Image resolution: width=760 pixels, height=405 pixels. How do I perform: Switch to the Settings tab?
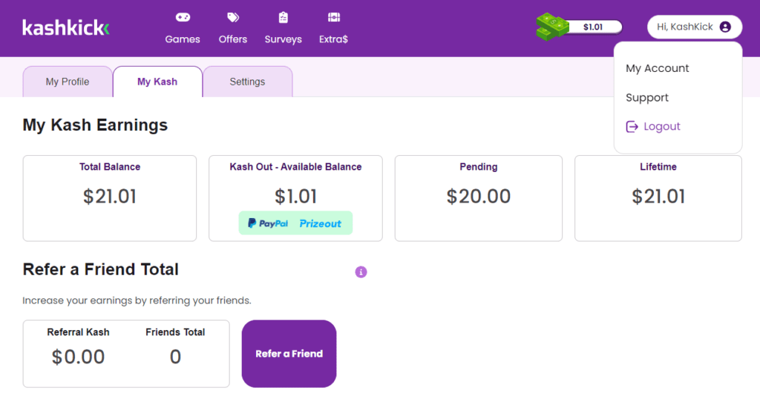click(x=247, y=82)
